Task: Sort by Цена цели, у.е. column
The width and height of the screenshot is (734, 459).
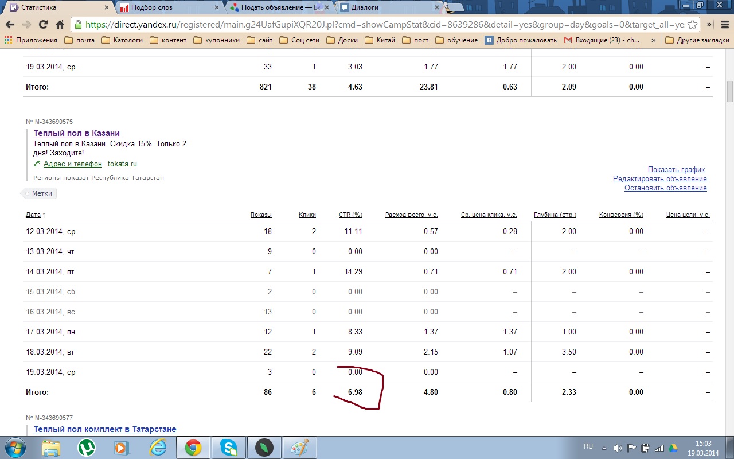Action: (x=688, y=215)
